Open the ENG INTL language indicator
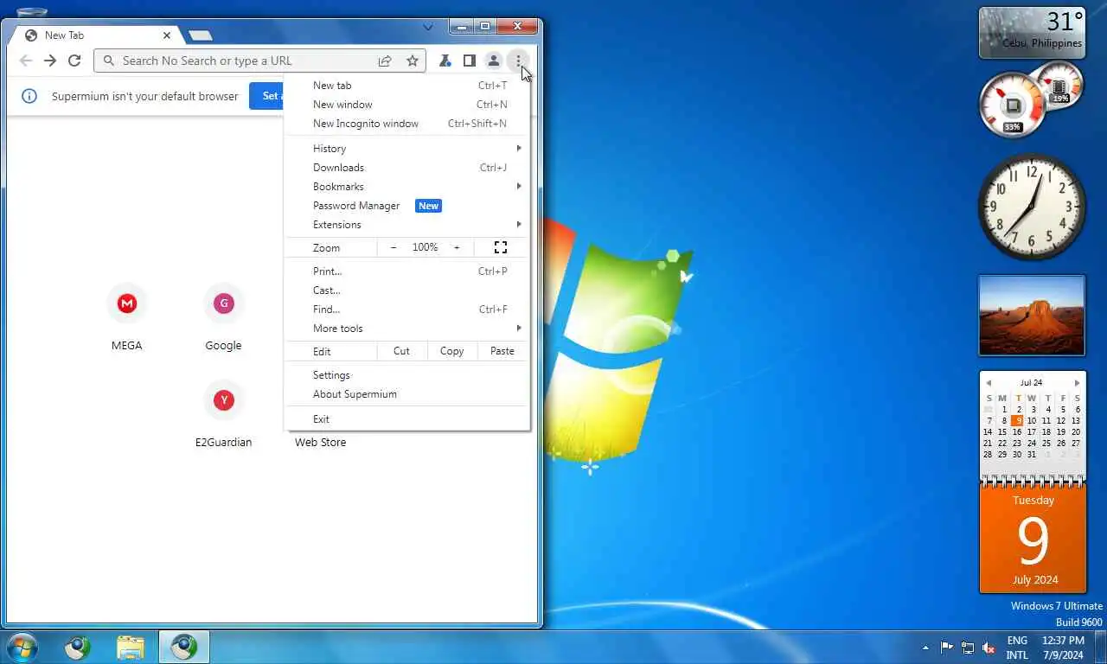The height and width of the screenshot is (664, 1107). (x=1017, y=648)
